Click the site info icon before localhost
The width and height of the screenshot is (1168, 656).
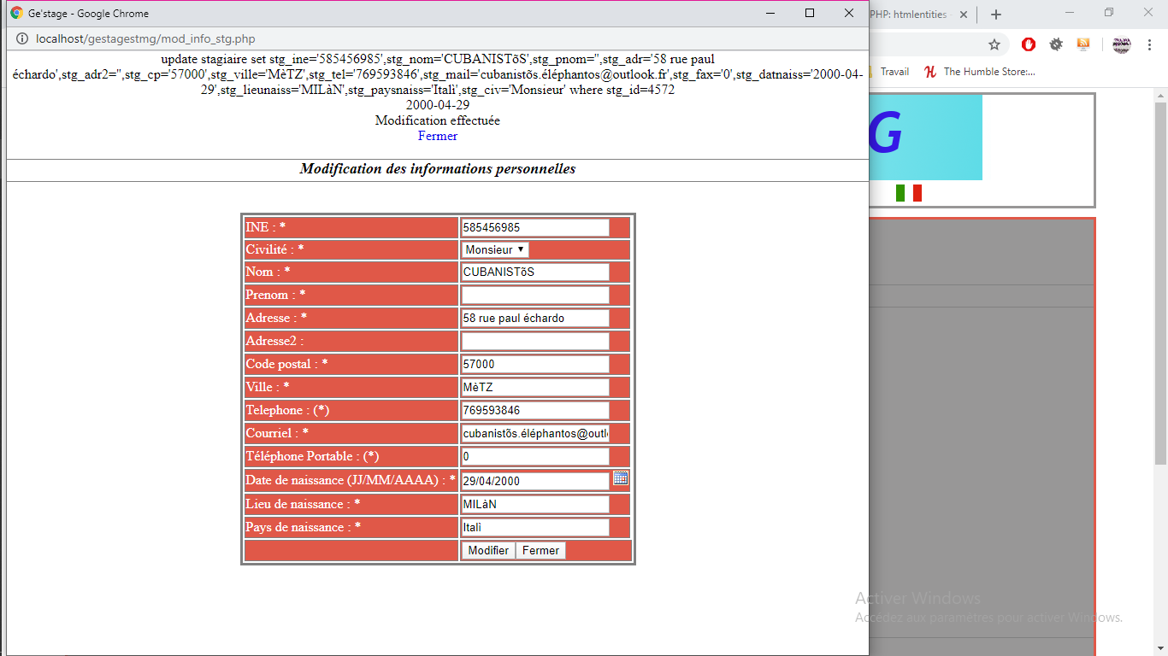[22, 39]
